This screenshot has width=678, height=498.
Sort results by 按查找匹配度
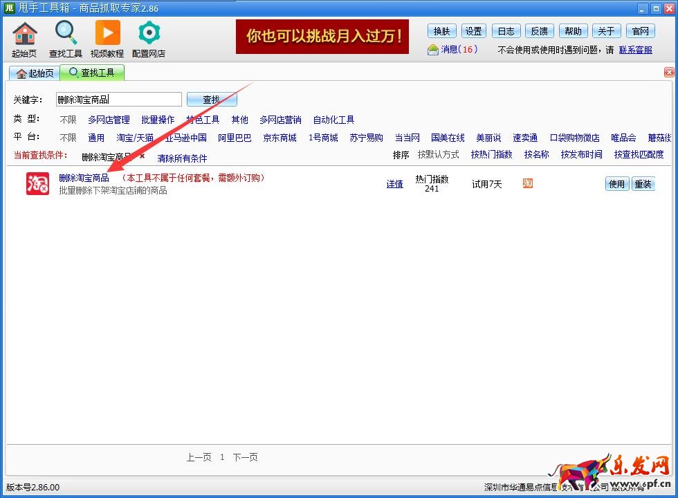point(639,154)
